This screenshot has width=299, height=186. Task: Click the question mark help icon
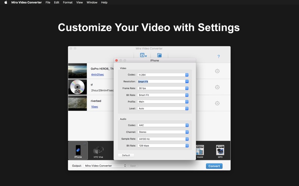[x=219, y=57]
